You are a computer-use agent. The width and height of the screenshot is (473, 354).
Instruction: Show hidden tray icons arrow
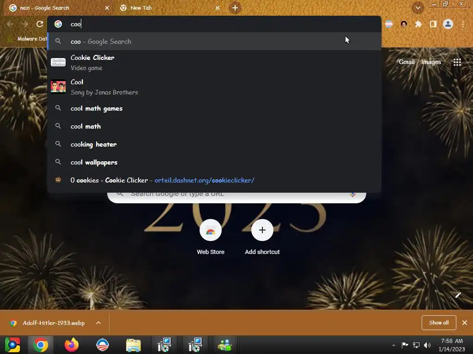click(394, 345)
